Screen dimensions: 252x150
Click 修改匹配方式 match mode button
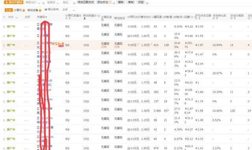(86, 2)
